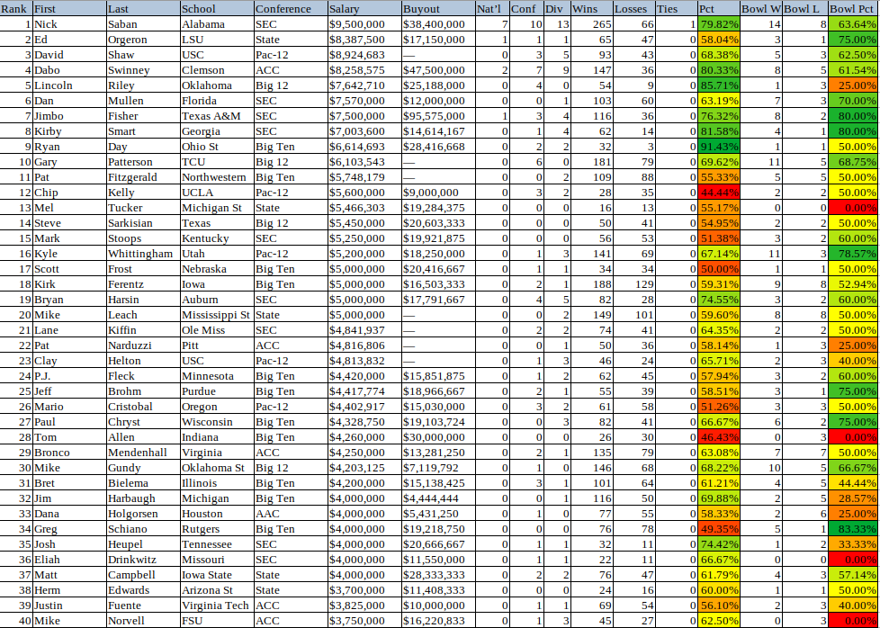Image resolution: width=880 pixels, height=628 pixels.
Task: Click the "Salary" column header
Action: [364, 9]
